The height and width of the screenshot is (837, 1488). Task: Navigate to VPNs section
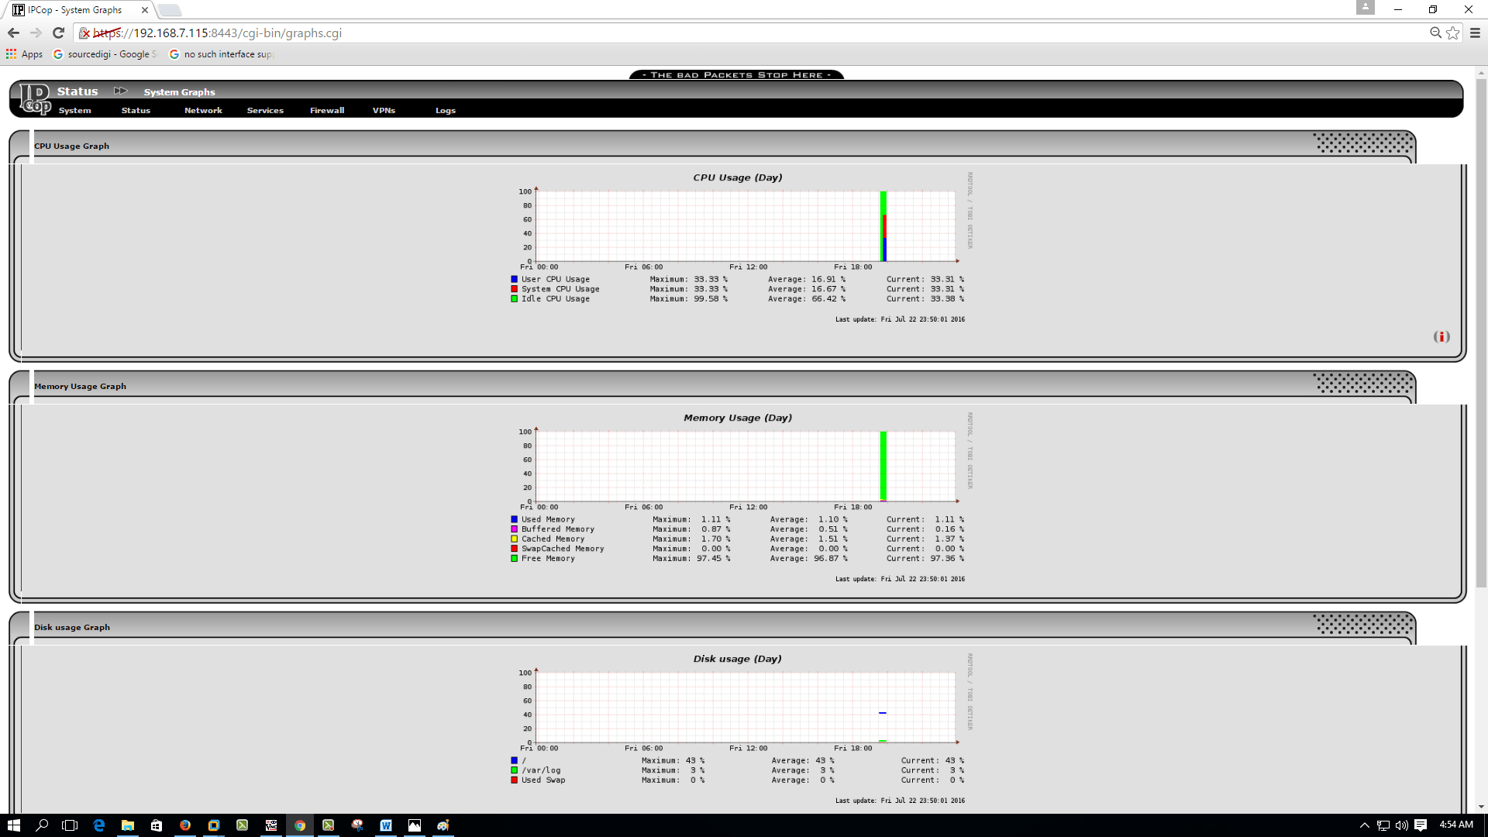coord(384,110)
